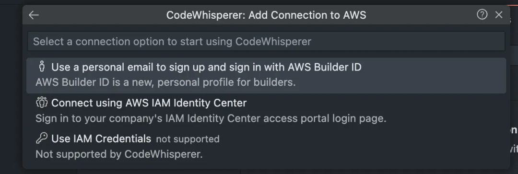
Task: Click the 'Select a connection option' placeholder text
Action: [x=172, y=42]
